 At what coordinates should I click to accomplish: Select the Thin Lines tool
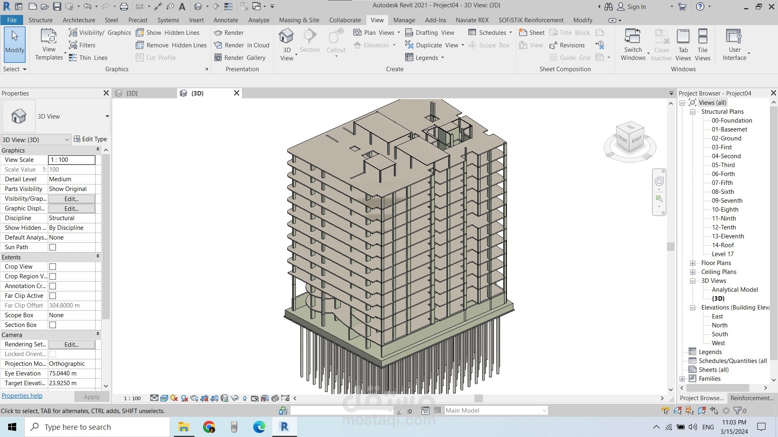(88, 58)
